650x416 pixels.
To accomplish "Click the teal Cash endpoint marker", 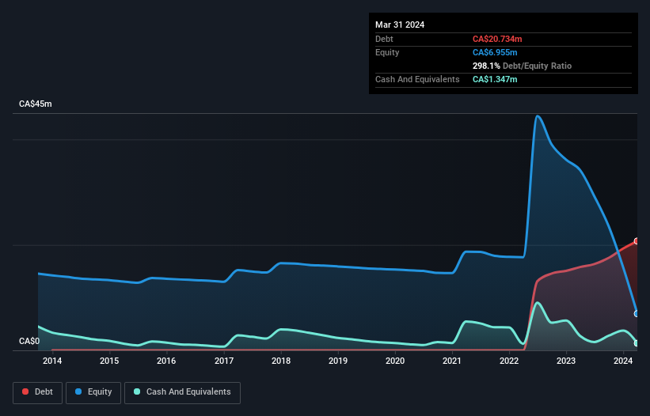I will coord(637,343).
